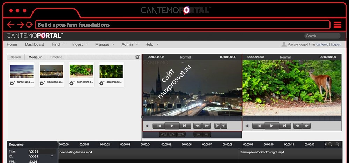Play the deer video

click(x=272, y=126)
